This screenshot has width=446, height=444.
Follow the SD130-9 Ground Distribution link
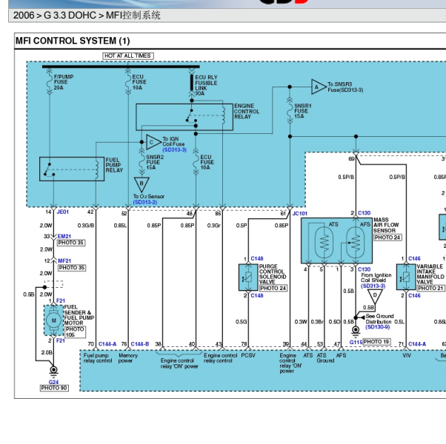(x=378, y=327)
